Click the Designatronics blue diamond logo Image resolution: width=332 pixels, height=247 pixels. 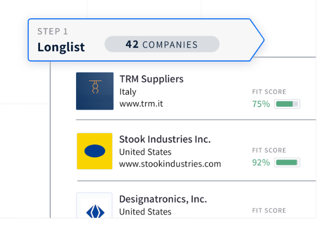point(94,208)
